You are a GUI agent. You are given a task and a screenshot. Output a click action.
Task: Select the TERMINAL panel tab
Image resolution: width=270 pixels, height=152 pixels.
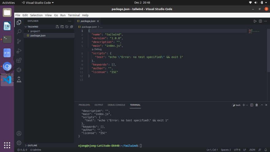pyautogui.click(x=135, y=105)
